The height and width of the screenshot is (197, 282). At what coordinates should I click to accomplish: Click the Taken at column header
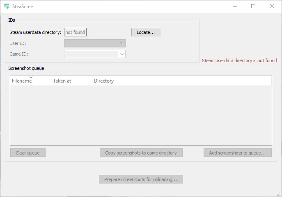[x=71, y=81]
